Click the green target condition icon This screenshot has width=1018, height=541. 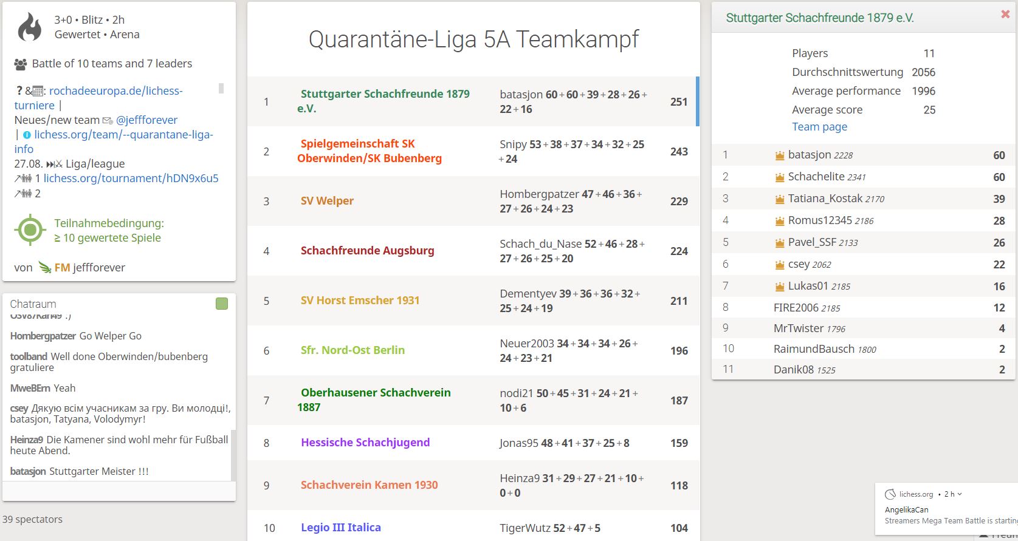click(30, 230)
